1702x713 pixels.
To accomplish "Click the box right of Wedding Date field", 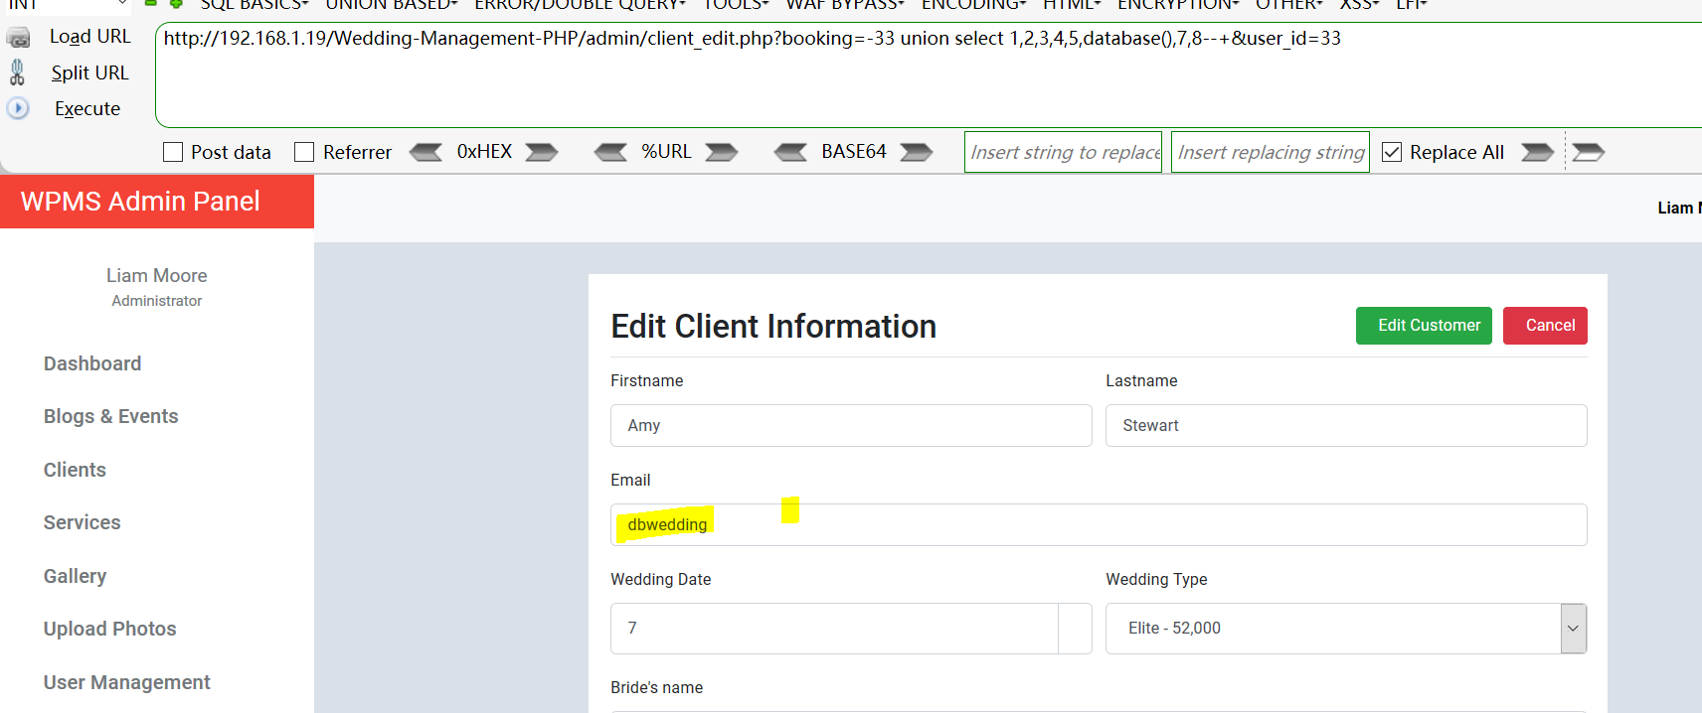I will [1076, 629].
